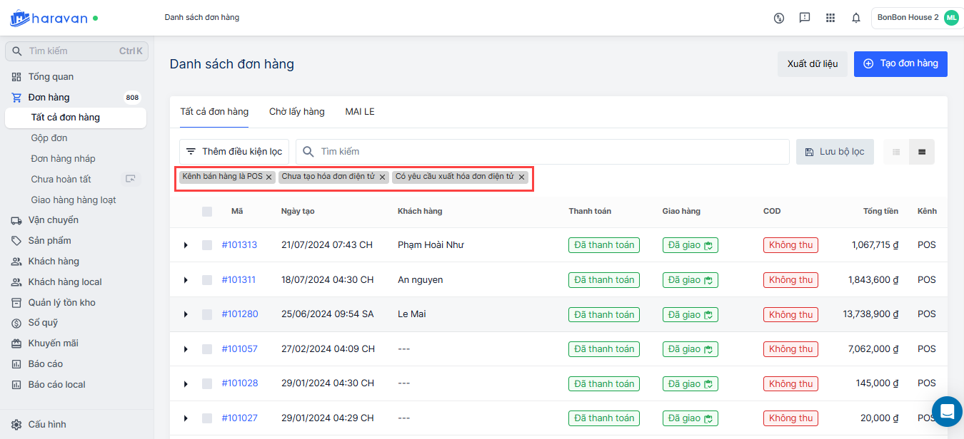Toggle the select-all orders checkbox
The height and width of the screenshot is (439, 964).
pos(207,211)
